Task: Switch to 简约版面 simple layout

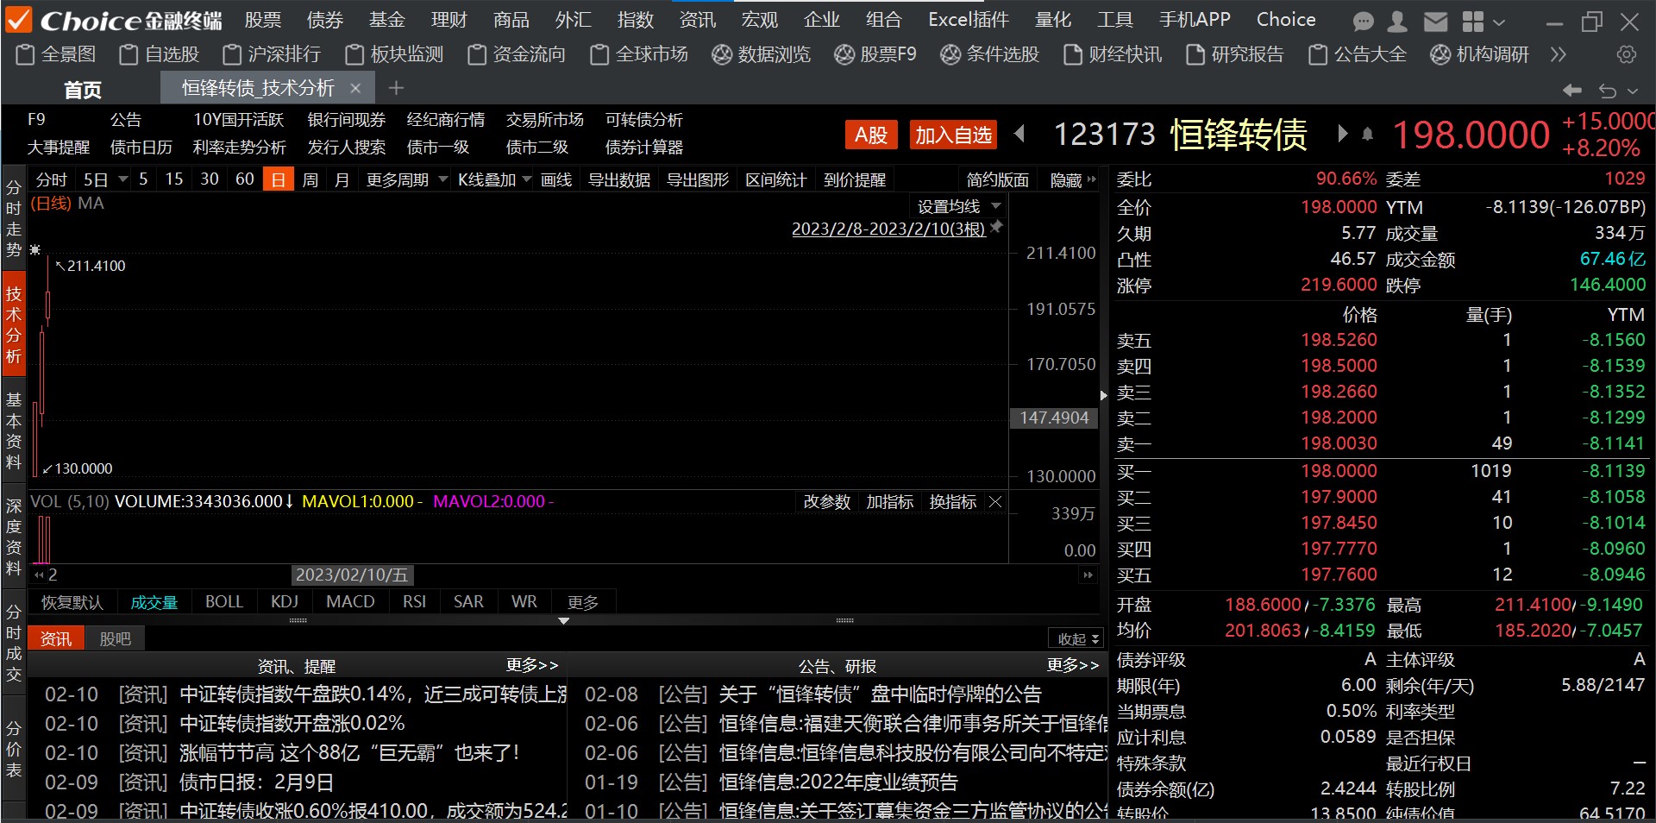Action: pyautogui.click(x=997, y=180)
